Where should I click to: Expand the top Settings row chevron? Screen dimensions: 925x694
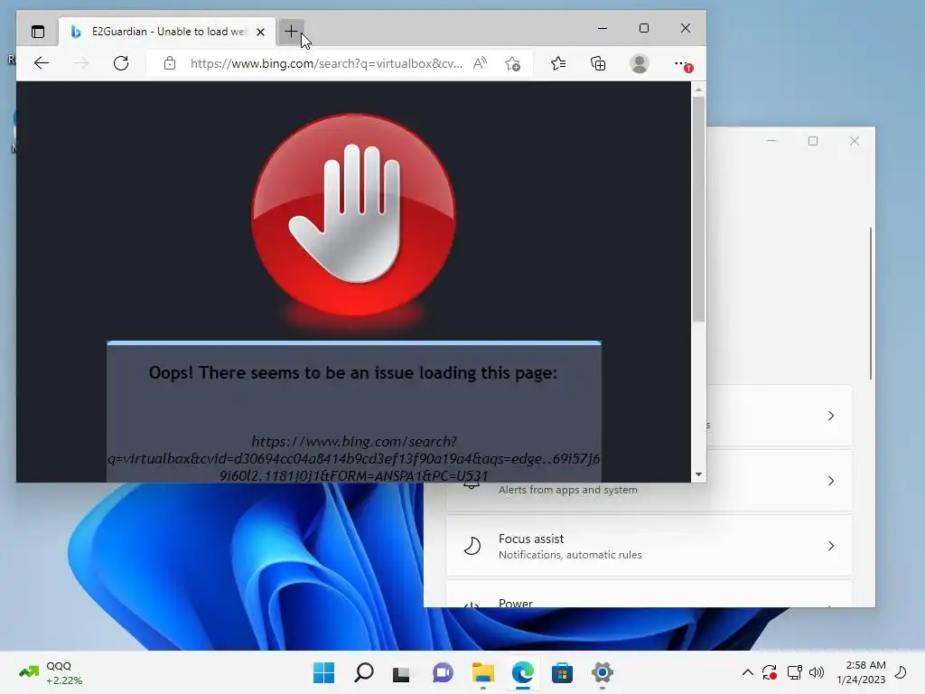click(831, 416)
